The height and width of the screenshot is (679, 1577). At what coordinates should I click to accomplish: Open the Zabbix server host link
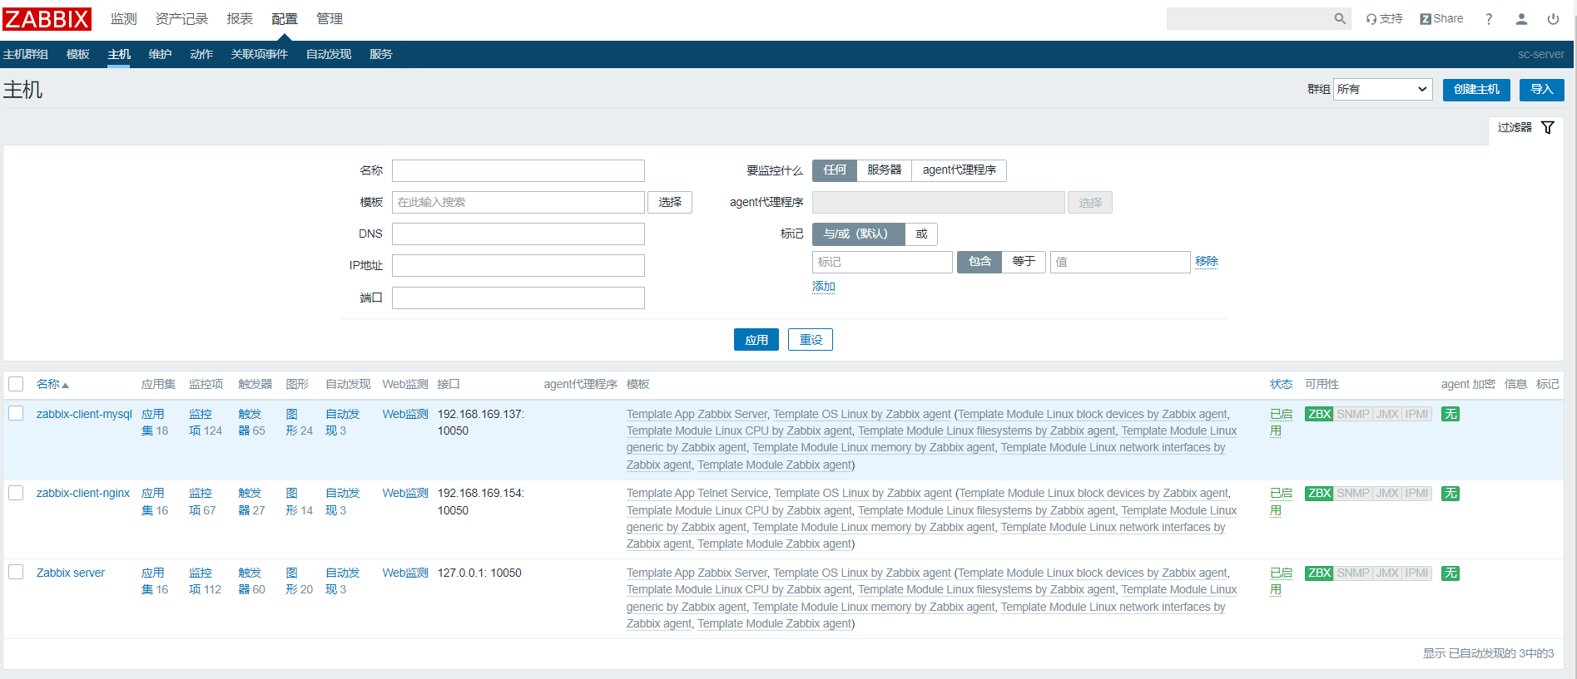click(x=71, y=573)
